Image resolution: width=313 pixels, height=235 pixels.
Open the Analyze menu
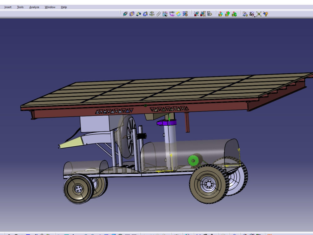pos(34,7)
